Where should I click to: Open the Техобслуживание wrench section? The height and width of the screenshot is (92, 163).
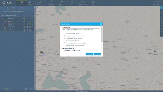(x=83, y=3)
